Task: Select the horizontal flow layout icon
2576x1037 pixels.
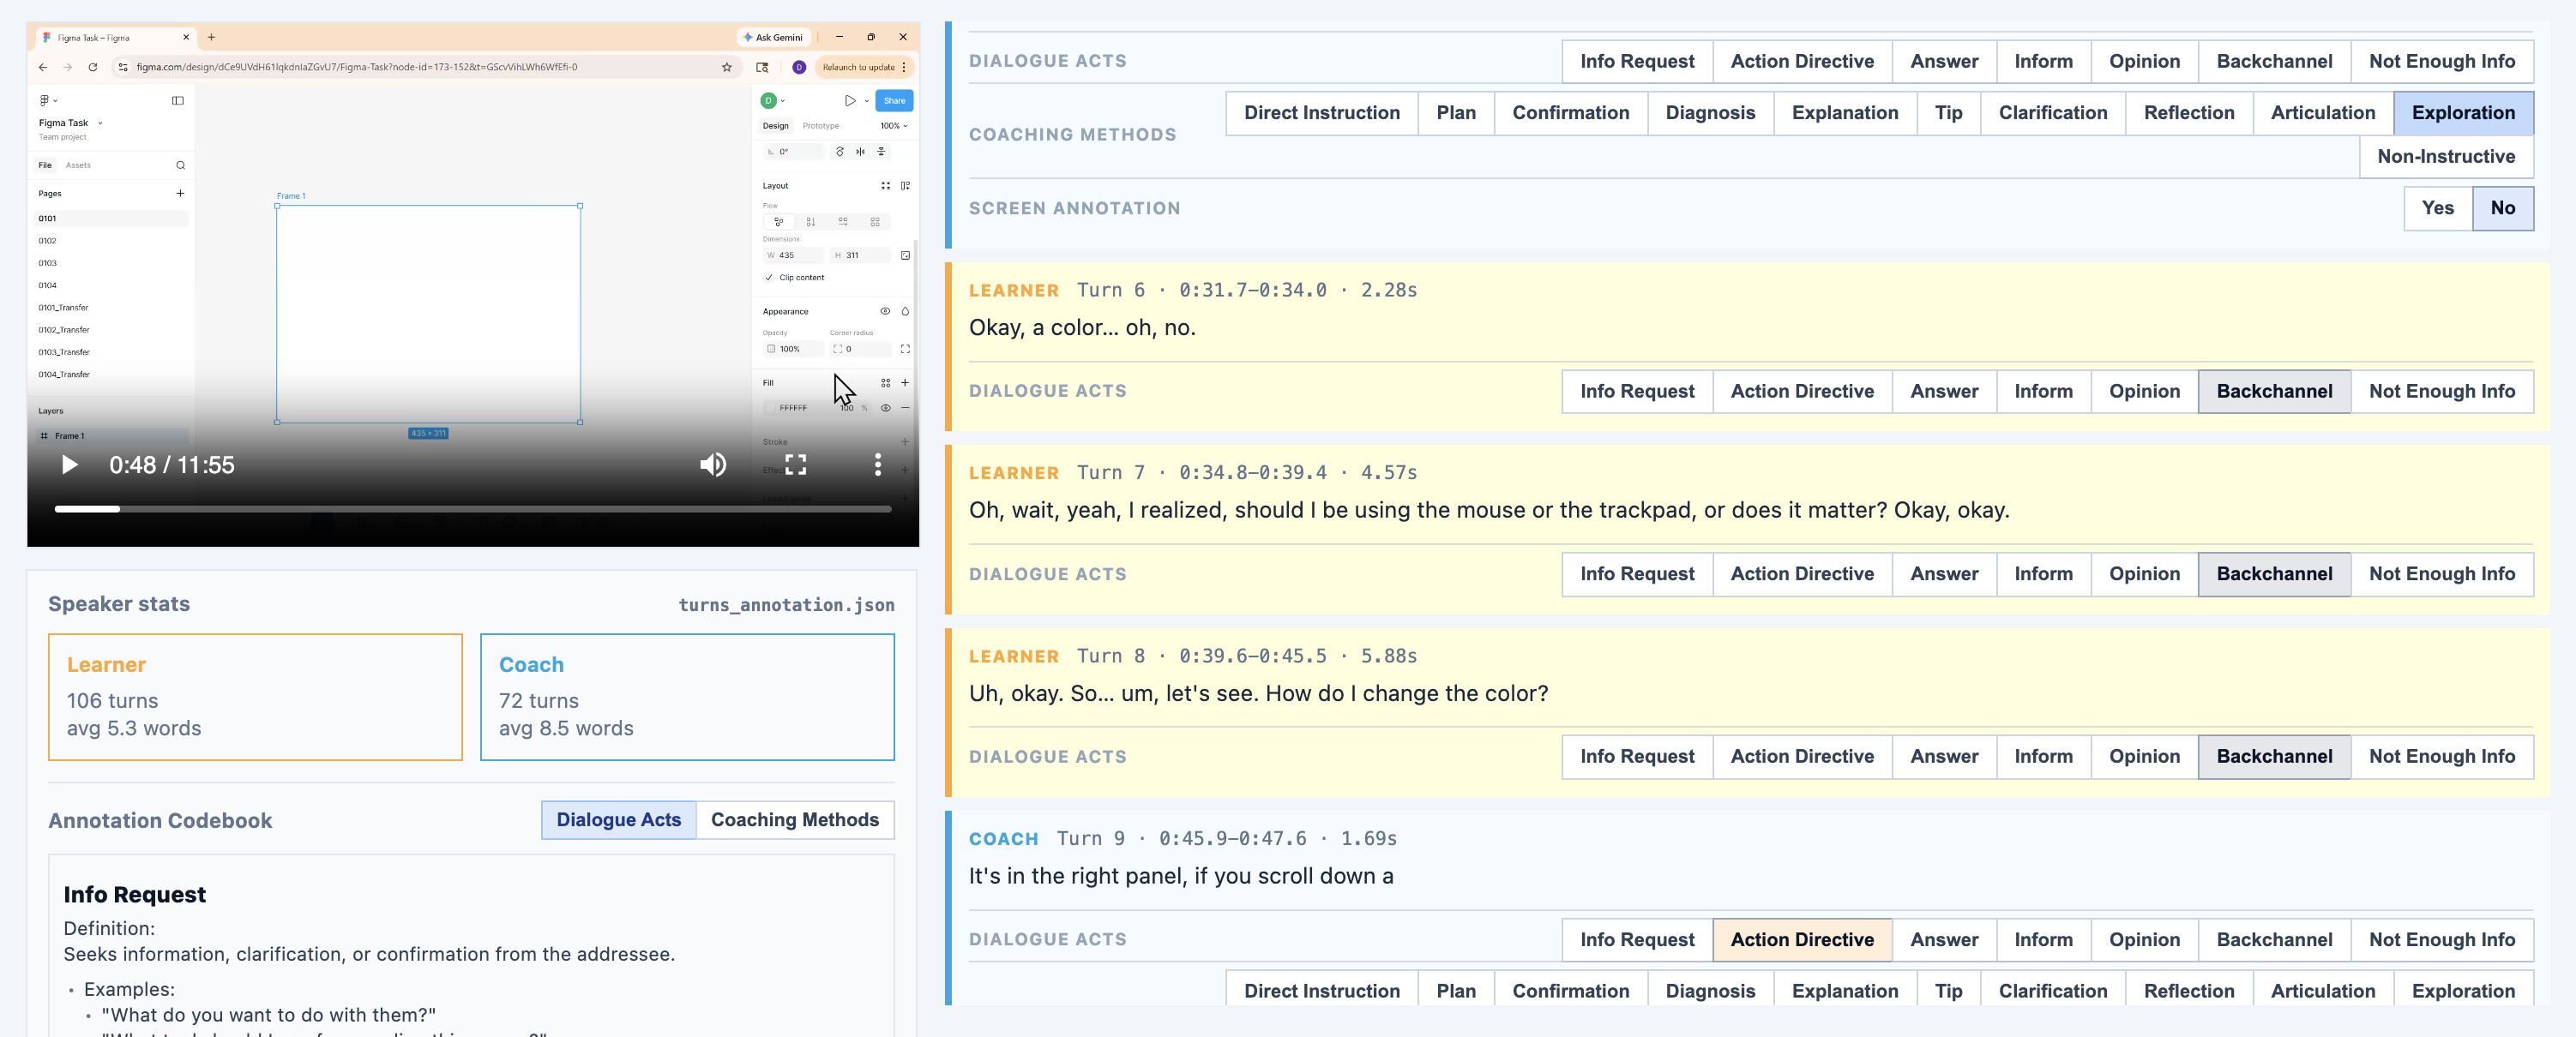Action: coord(843,222)
